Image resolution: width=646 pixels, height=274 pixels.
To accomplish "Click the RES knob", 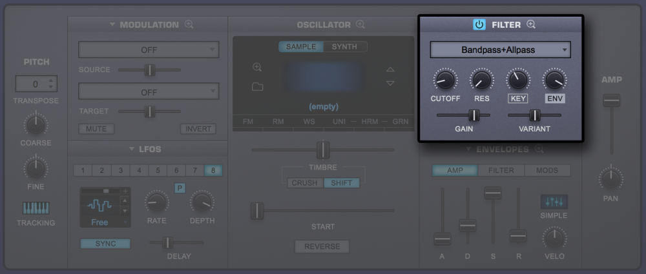I will (482, 80).
